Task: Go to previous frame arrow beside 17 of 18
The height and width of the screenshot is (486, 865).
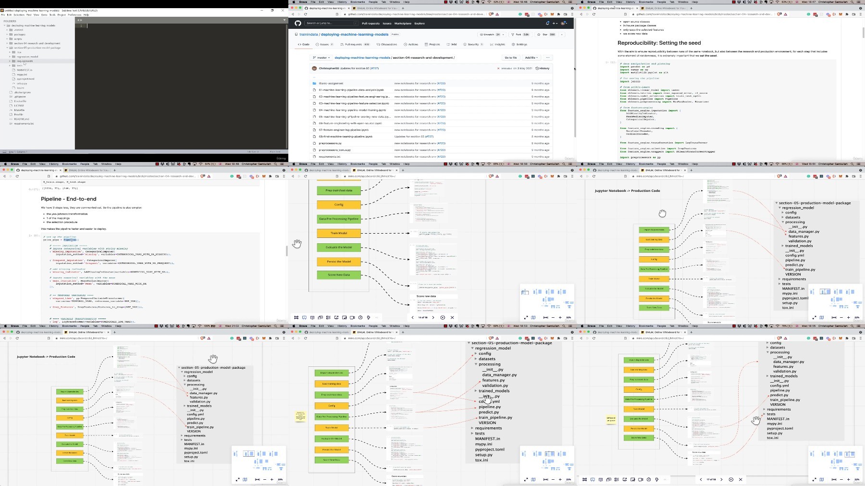Action: 701,479
